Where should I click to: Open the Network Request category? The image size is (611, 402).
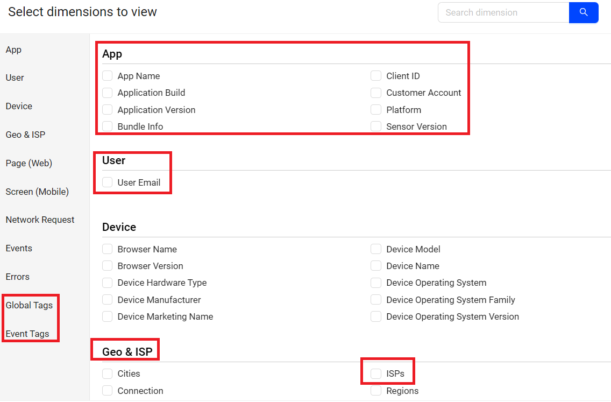(40, 220)
